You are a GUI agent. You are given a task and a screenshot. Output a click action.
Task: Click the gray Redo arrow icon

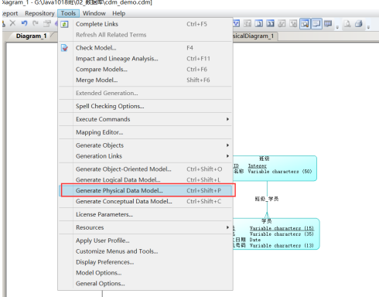[x=36, y=23]
